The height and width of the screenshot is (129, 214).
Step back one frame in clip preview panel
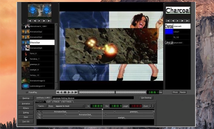click(x=35, y=21)
